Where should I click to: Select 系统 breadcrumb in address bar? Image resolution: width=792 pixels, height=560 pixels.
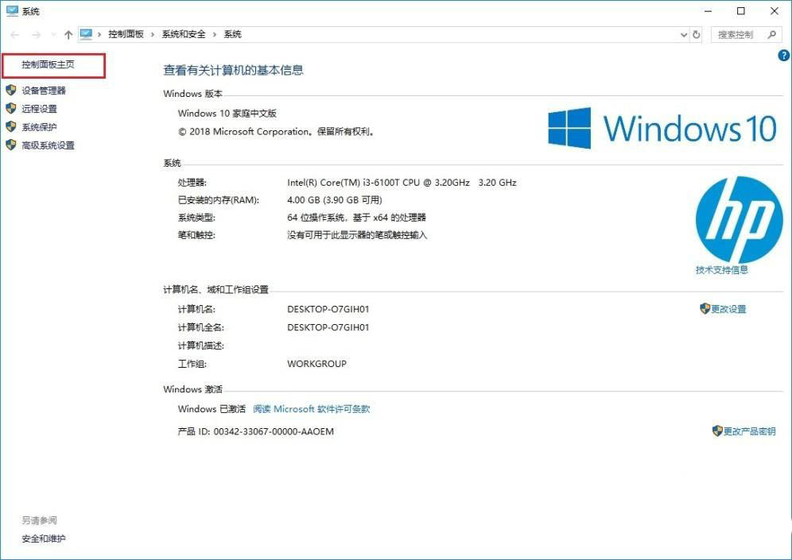232,34
